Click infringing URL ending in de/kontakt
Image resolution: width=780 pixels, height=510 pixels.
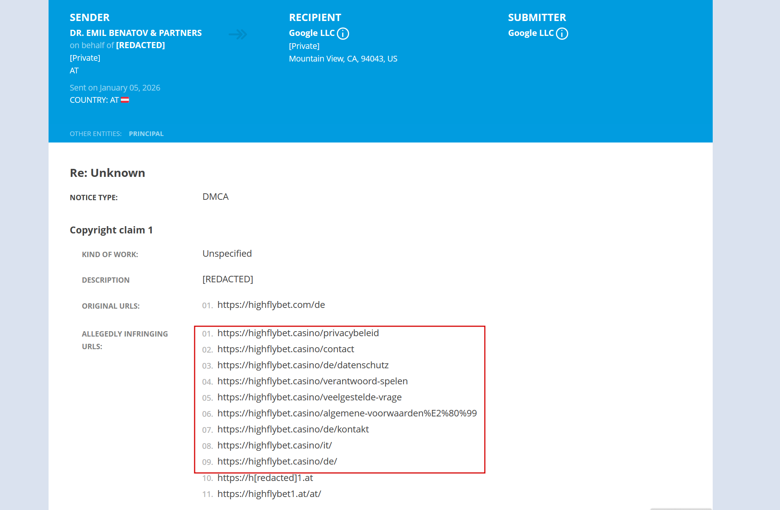293,429
